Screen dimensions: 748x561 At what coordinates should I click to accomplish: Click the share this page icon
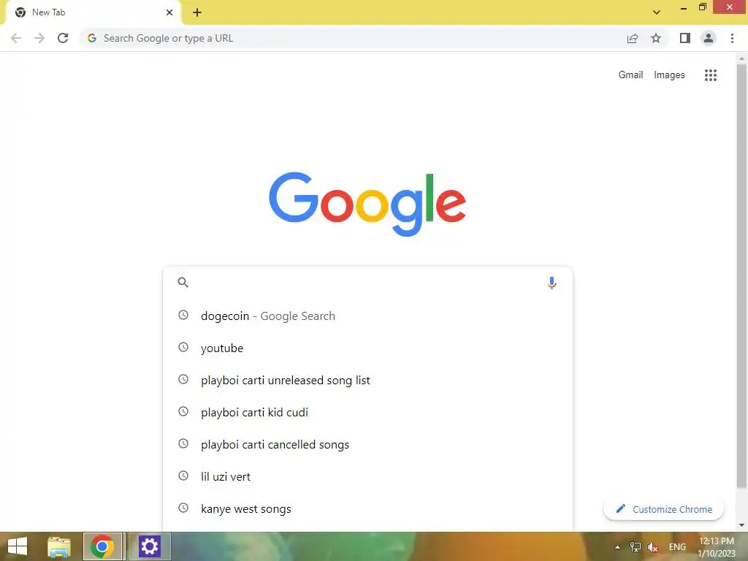tap(633, 38)
